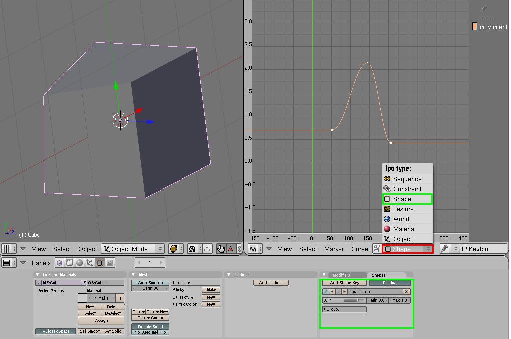
Task: Adjust the 0.71 shape key value slider
Action: [345, 300]
